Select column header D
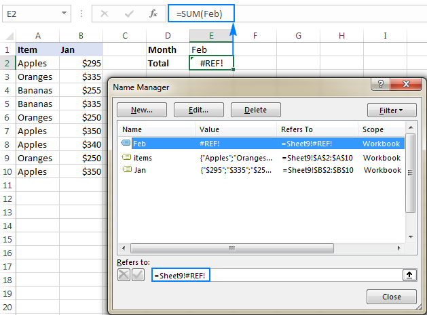 (x=168, y=35)
